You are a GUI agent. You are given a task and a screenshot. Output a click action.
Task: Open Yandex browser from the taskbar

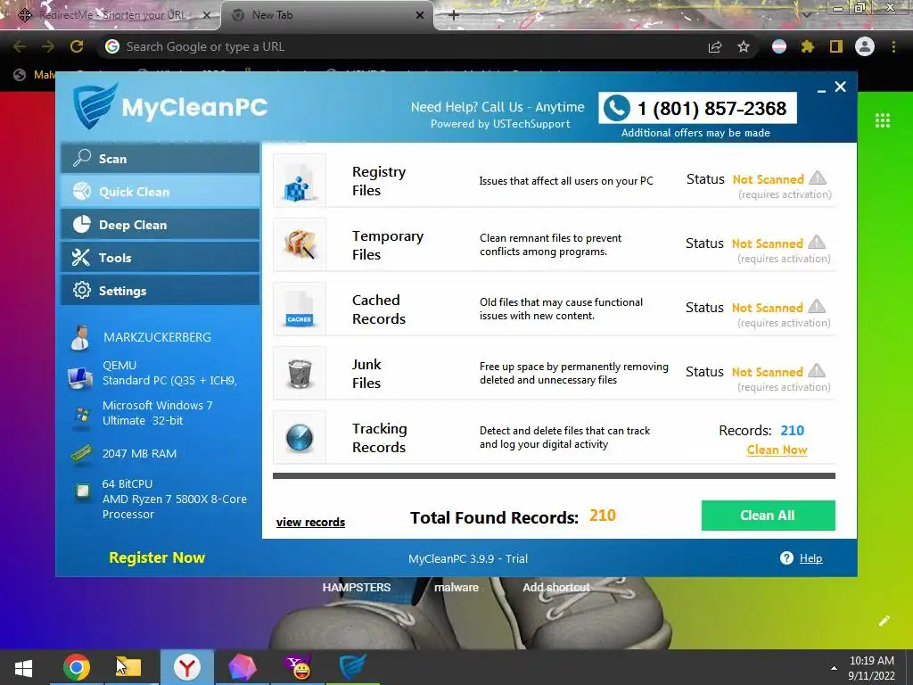[187, 667]
